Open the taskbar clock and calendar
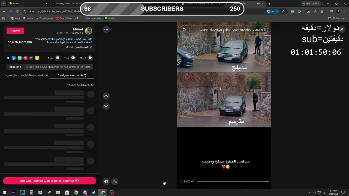Screen dimensions: 349x196 point(333,192)
